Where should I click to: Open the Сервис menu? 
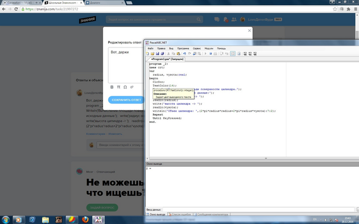point(197,49)
